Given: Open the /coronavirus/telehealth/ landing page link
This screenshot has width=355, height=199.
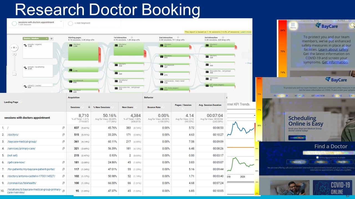Looking at the screenshot, I should tap(22, 183).
